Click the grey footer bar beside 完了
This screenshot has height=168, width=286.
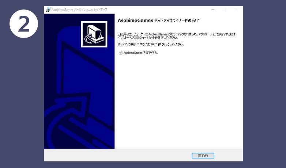tap(128, 155)
